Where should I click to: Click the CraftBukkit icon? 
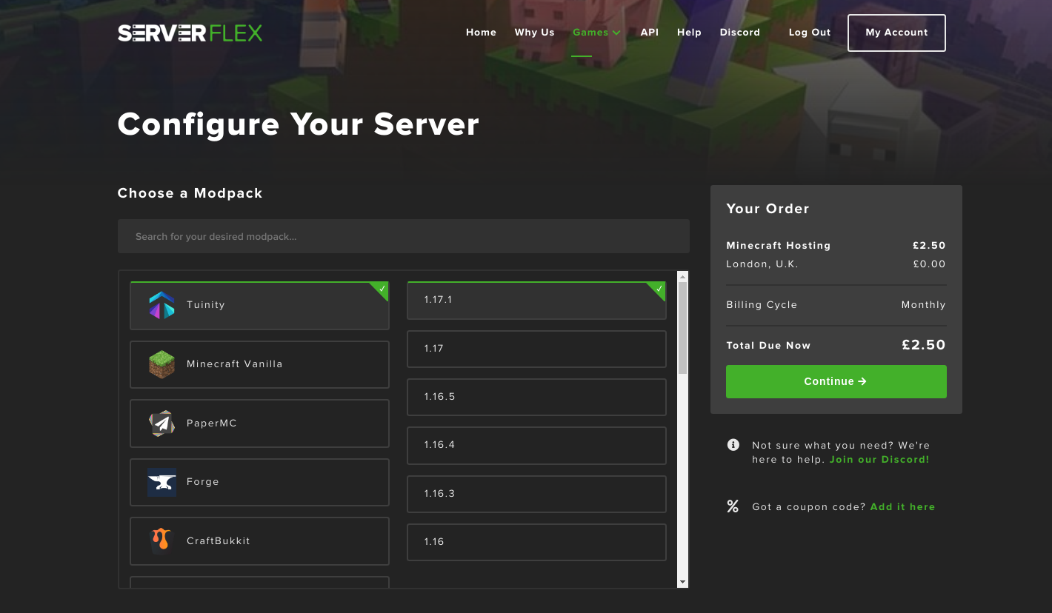click(x=161, y=541)
